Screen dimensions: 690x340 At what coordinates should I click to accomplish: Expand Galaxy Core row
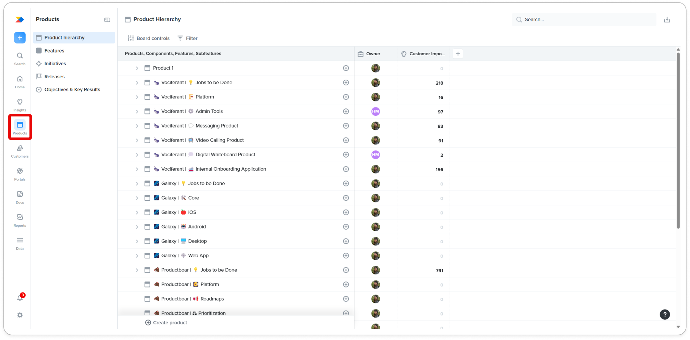click(137, 198)
